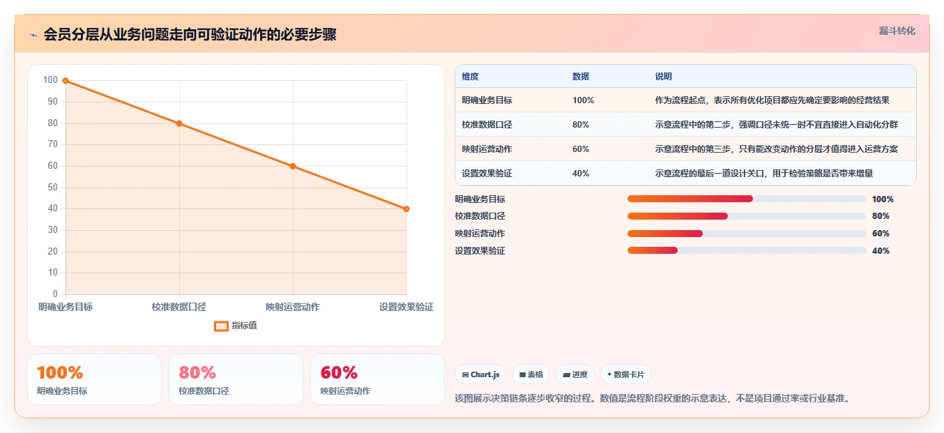
Task: Click the 60% value in the table
Action: (581, 149)
